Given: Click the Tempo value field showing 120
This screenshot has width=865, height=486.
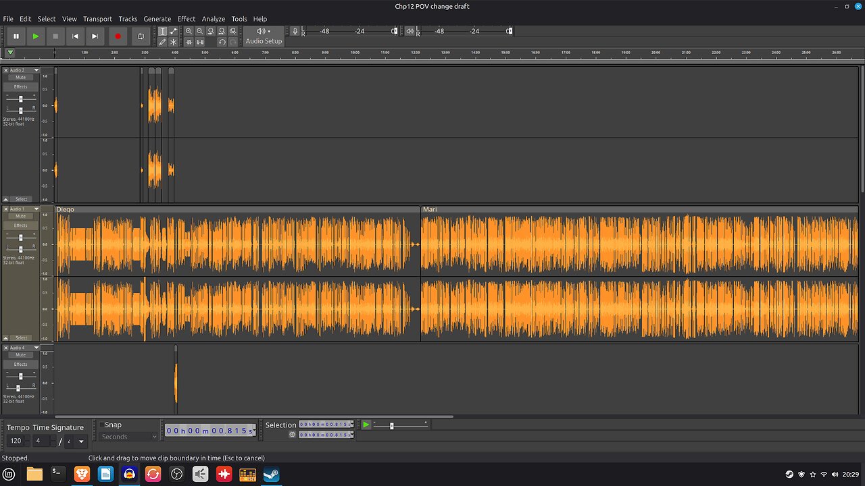Looking at the screenshot, I should (16, 441).
